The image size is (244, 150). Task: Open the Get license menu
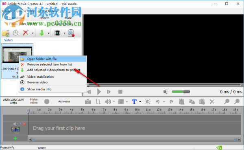[x=48, y=11]
